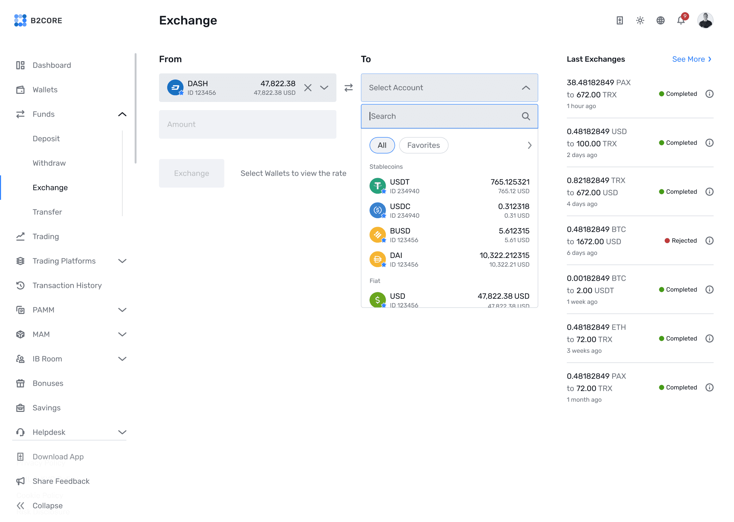Viewport: 734px width, 522px height.
Task: Open notifications bell with 9 badge
Action: 682,20
